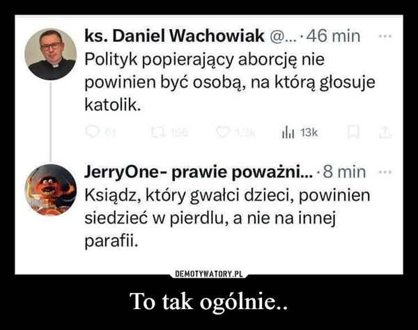Bookmark the tweet from ks. Daniel Wachowiak
Viewport: 418px width, 330px height.
tap(353, 132)
